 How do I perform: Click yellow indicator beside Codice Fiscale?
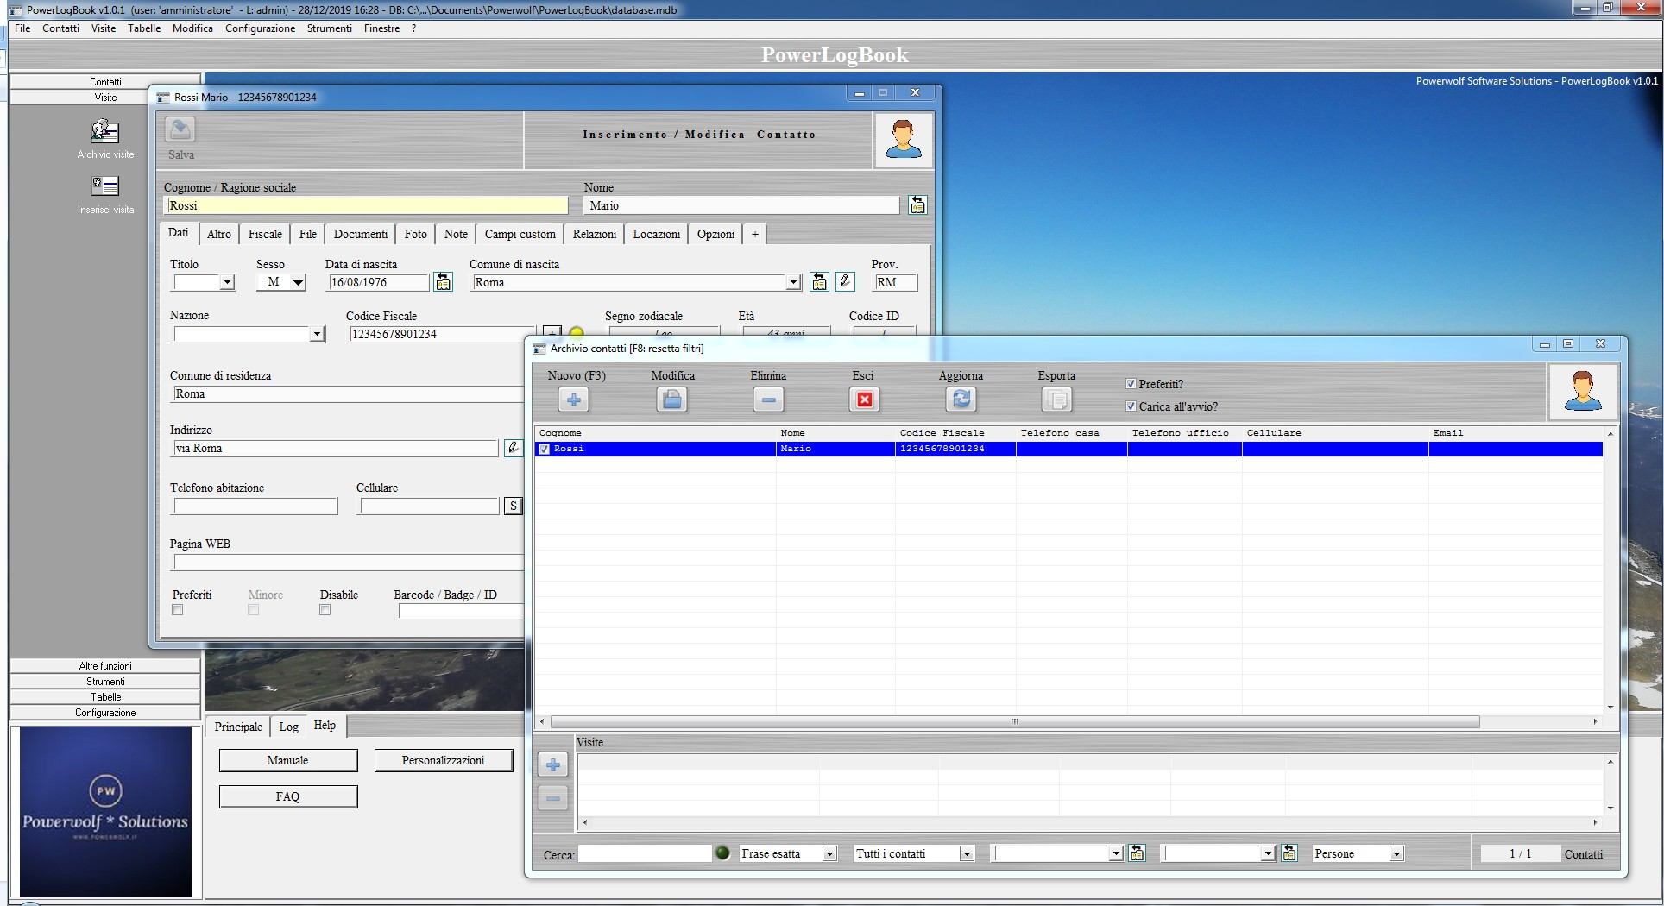point(577,332)
